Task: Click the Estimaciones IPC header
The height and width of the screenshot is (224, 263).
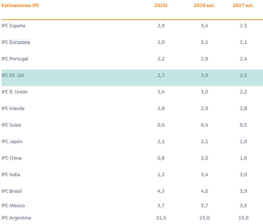Action: point(21,6)
